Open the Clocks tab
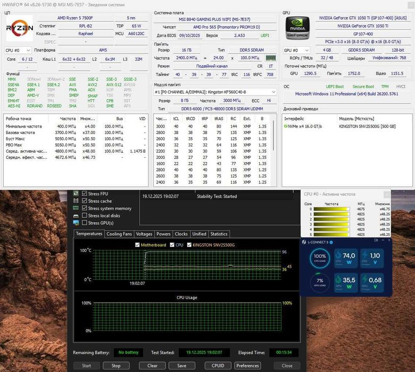The width and height of the screenshot is (415, 372). [181, 234]
